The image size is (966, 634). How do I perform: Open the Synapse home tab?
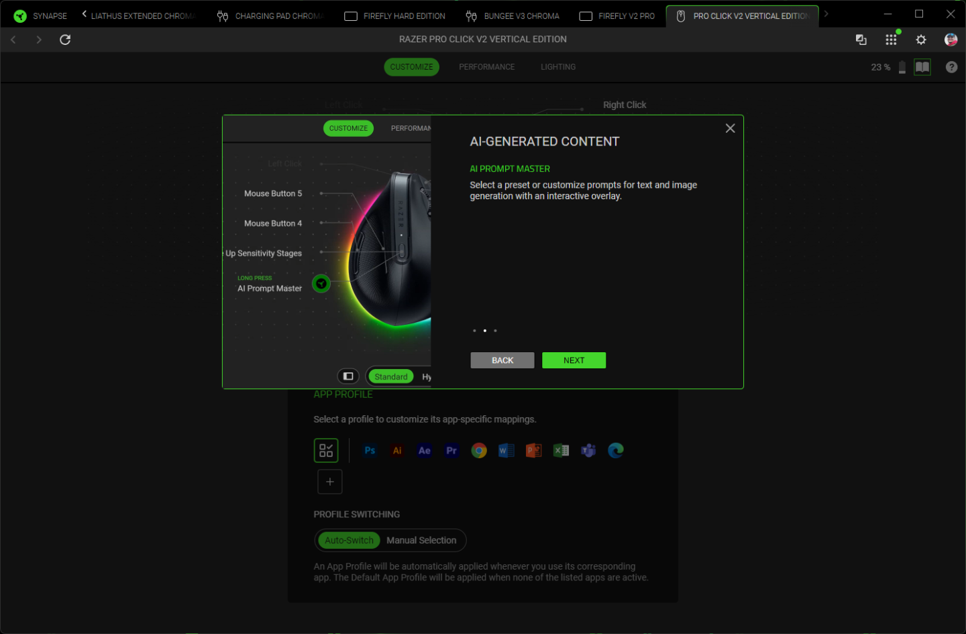click(x=40, y=15)
